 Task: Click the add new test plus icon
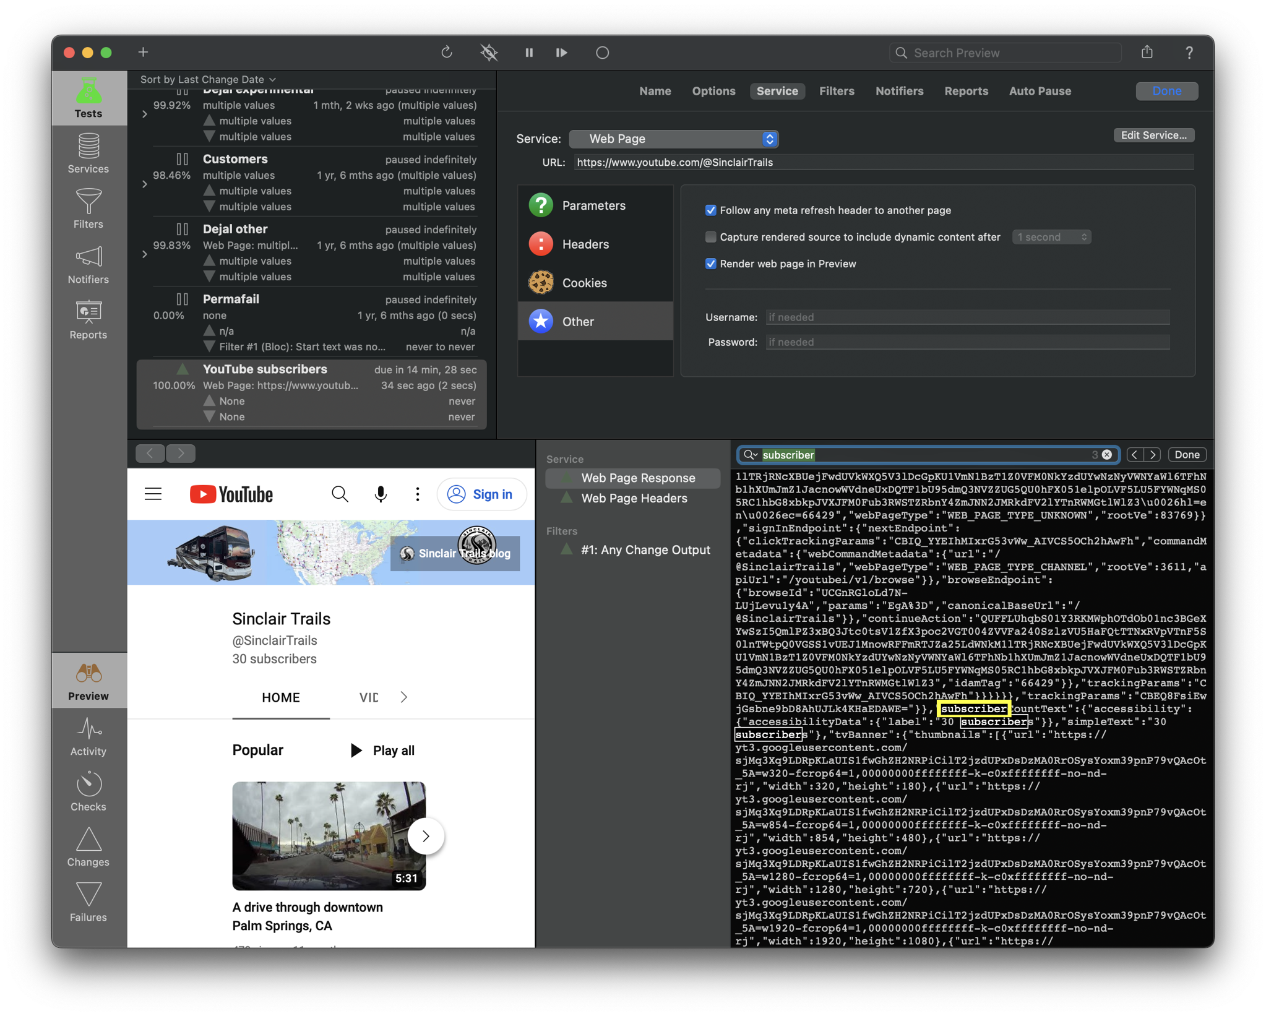click(x=143, y=53)
